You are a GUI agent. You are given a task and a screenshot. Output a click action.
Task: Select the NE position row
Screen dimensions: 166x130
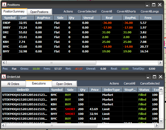click(82, 37)
